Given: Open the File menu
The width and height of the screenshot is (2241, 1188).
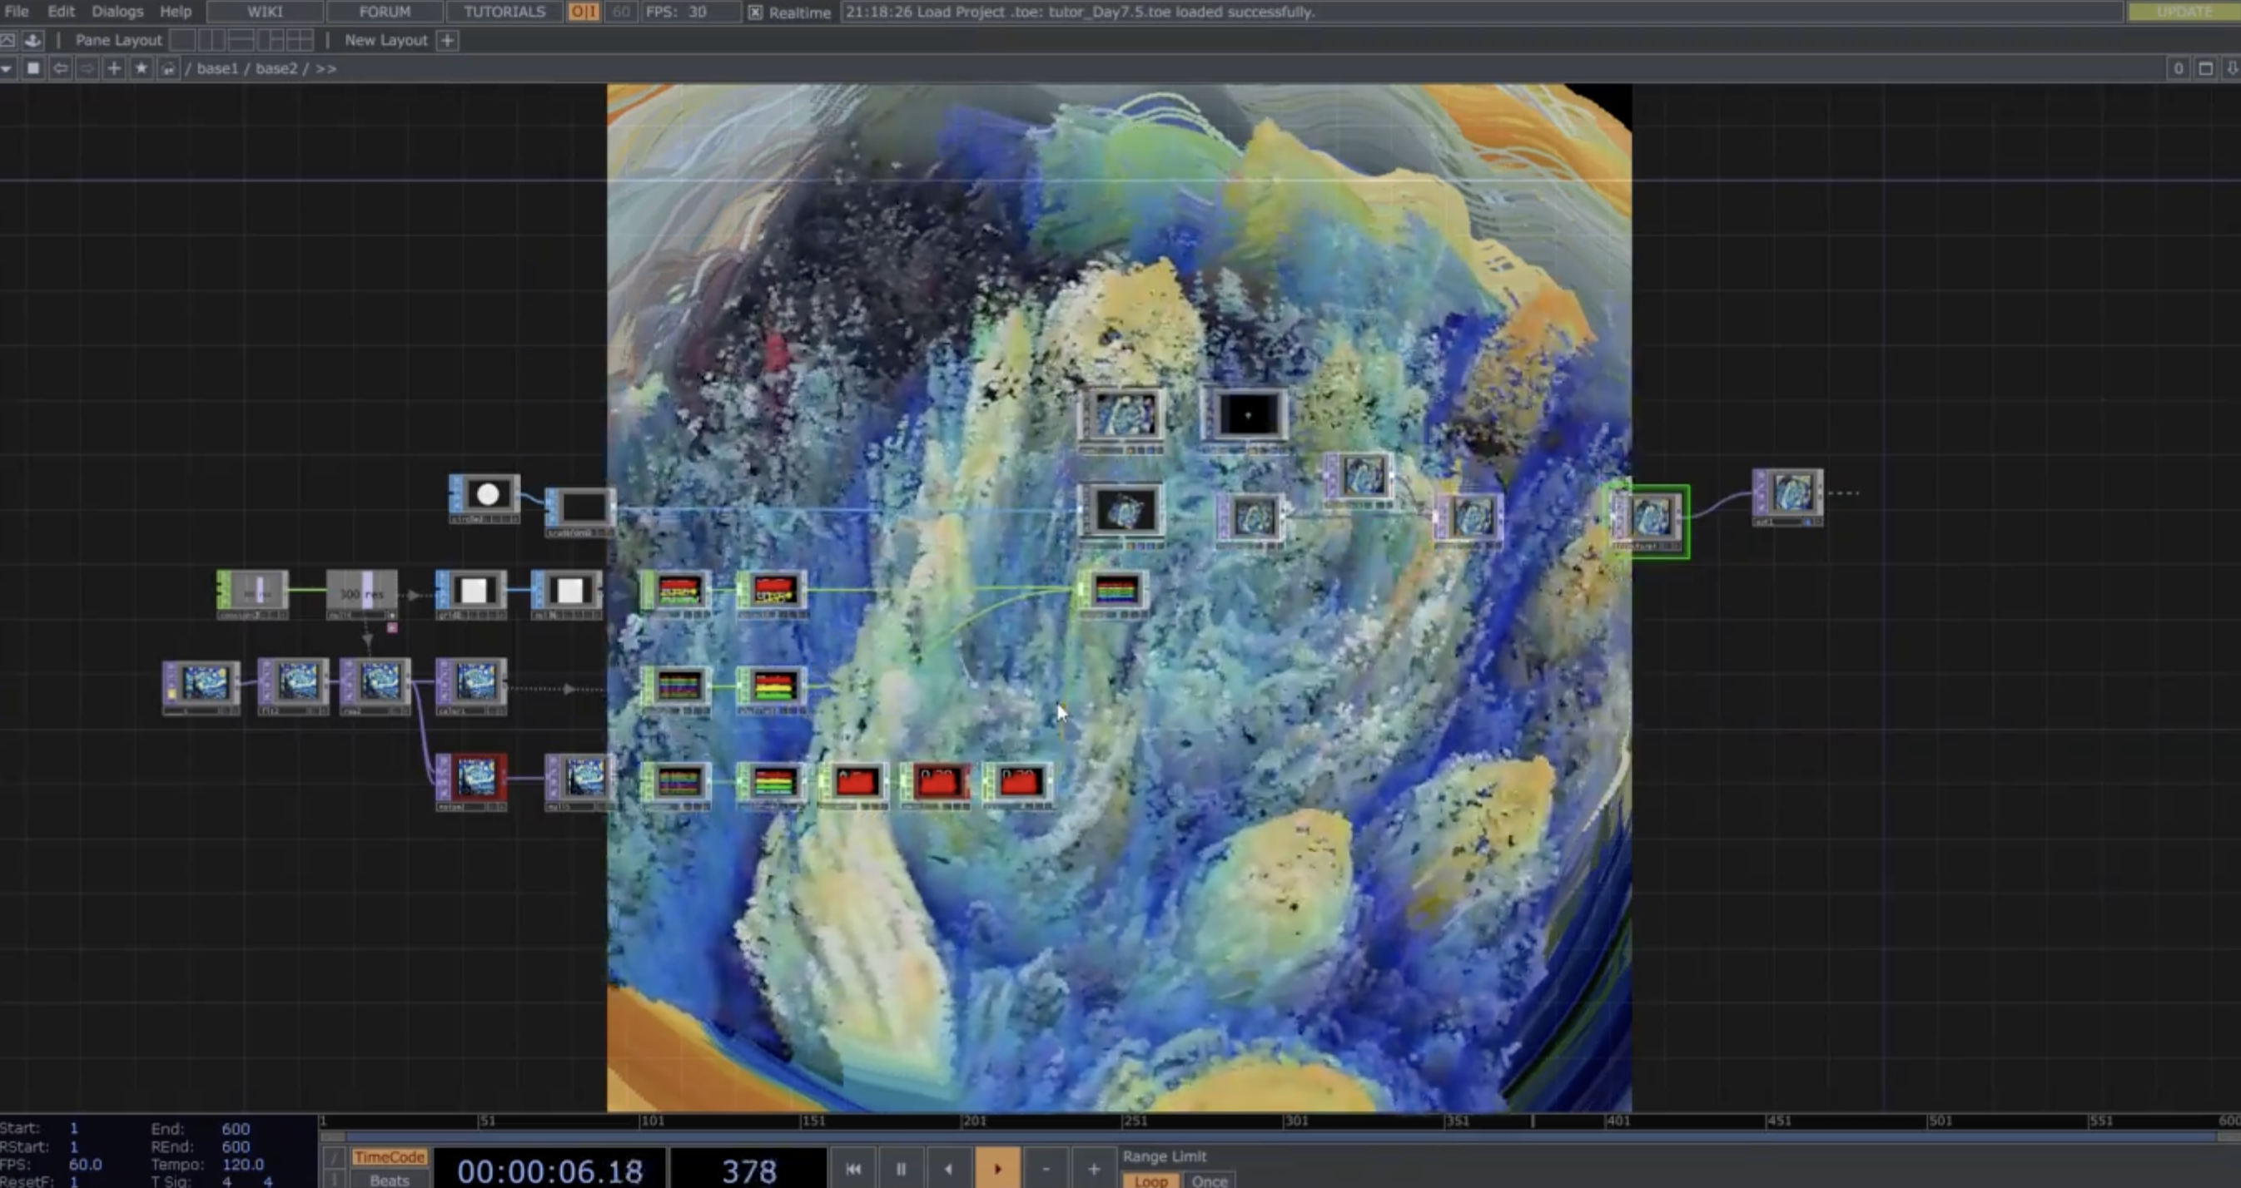Looking at the screenshot, I should 17,12.
